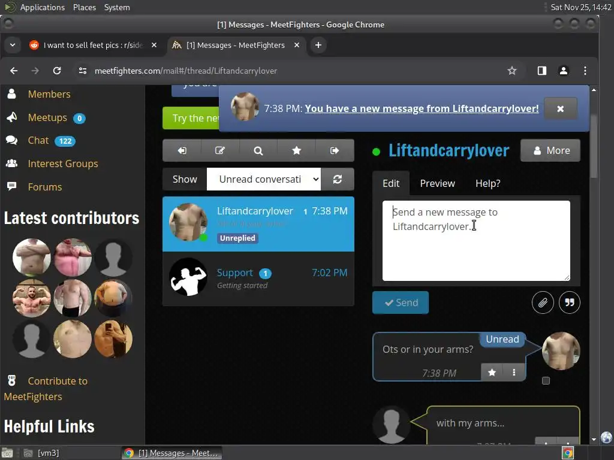Open message search with the magnifier icon

click(x=258, y=150)
